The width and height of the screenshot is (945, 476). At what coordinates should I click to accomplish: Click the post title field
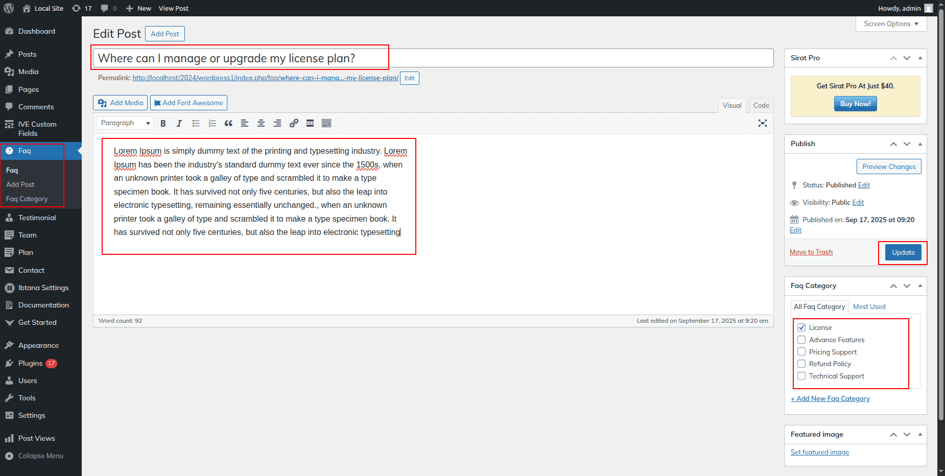click(x=432, y=58)
